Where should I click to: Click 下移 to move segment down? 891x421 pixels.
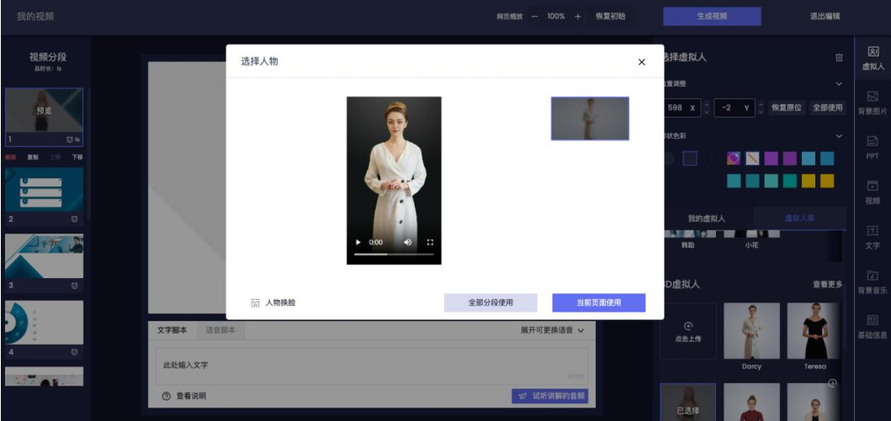77,157
